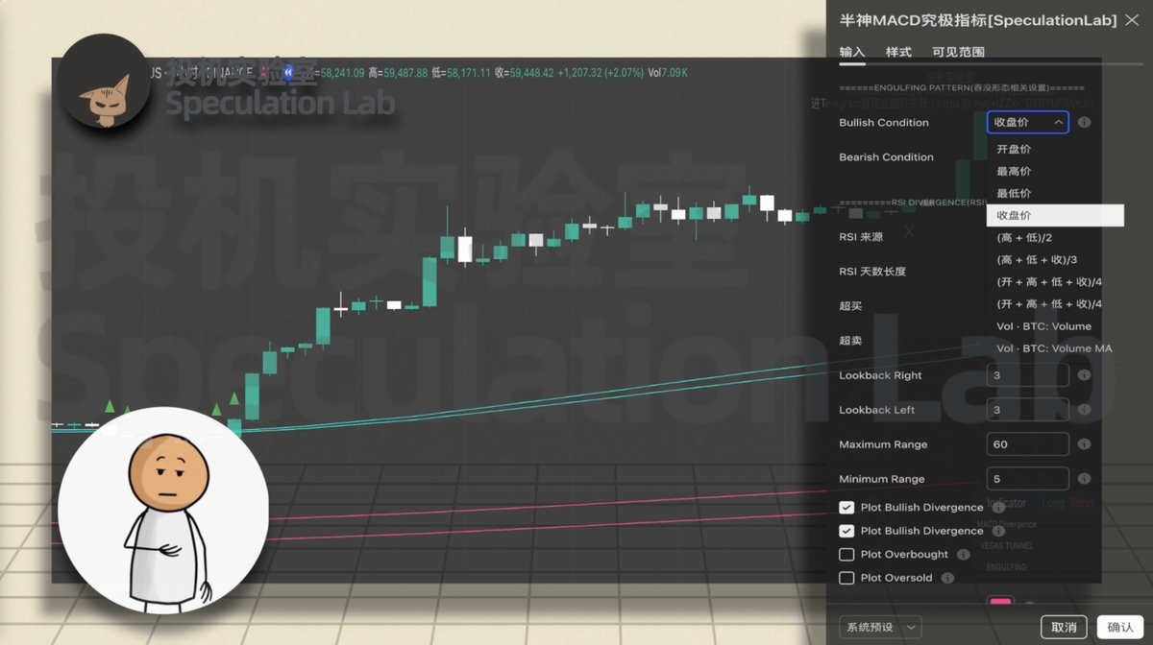The height and width of the screenshot is (645, 1153).
Task: Select Vol · BTC: Volume MA option
Action: (1055, 348)
